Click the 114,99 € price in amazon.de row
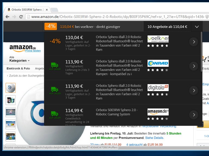Image resolution: width=209 pixels, height=156 pixels. point(74,111)
